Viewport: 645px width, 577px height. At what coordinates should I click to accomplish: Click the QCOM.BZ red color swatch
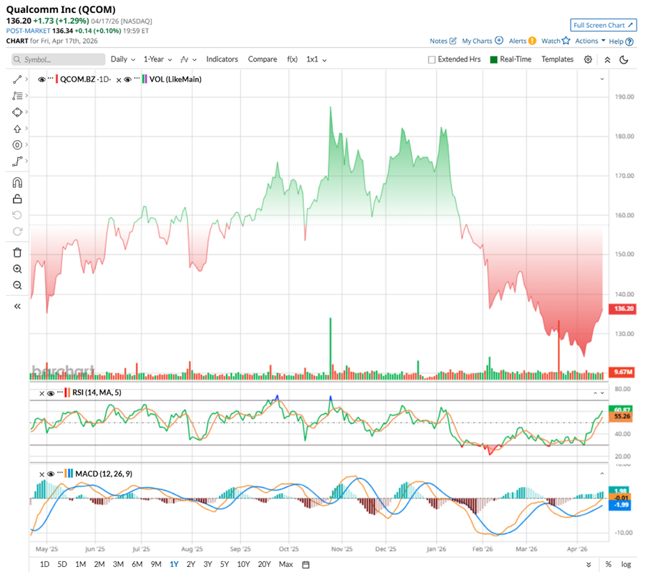click(x=57, y=79)
